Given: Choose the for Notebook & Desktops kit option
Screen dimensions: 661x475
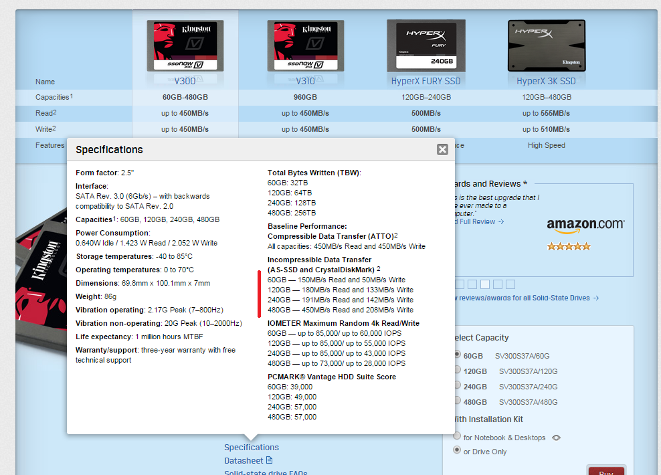Looking at the screenshot, I should pyautogui.click(x=457, y=436).
